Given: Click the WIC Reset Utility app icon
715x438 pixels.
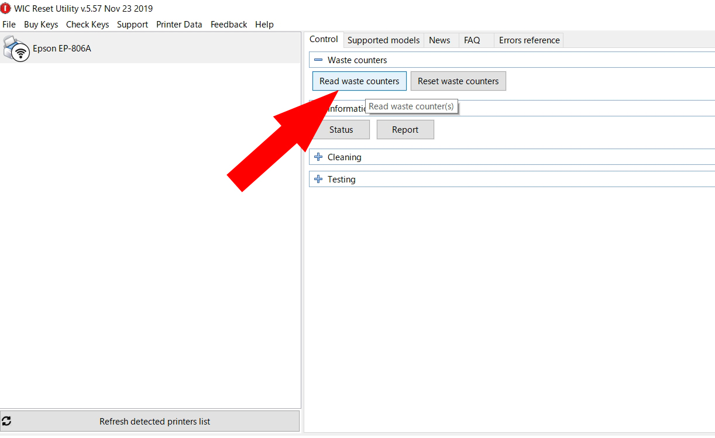Looking at the screenshot, I should [x=6, y=9].
